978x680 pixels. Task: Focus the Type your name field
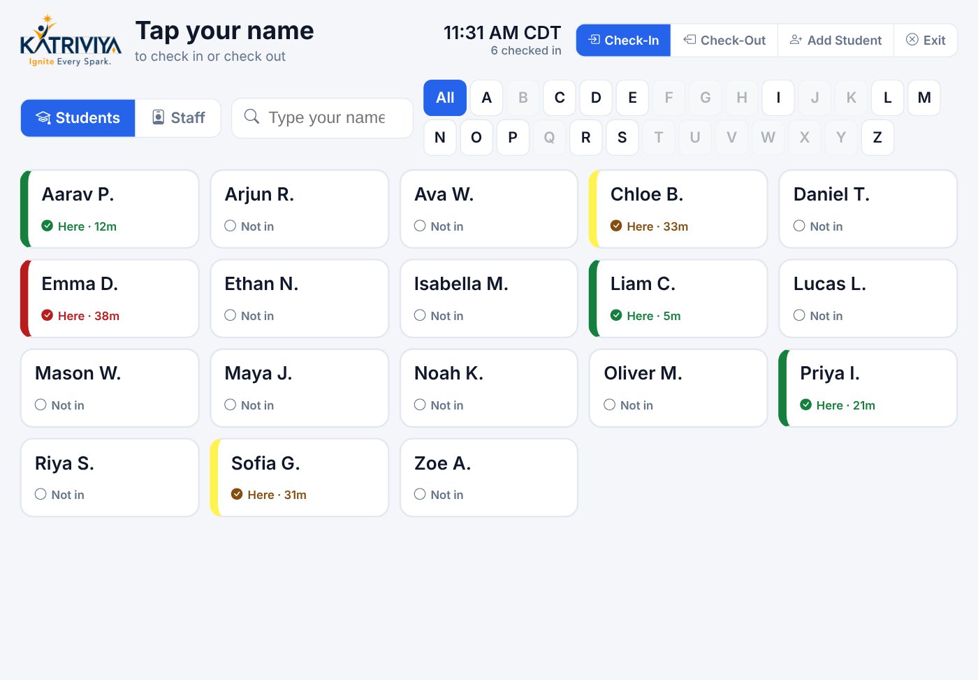pyautogui.click(x=322, y=117)
